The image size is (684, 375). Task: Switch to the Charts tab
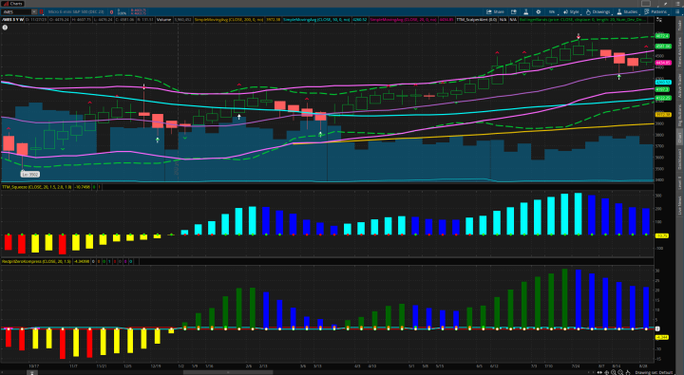tap(12, 4)
